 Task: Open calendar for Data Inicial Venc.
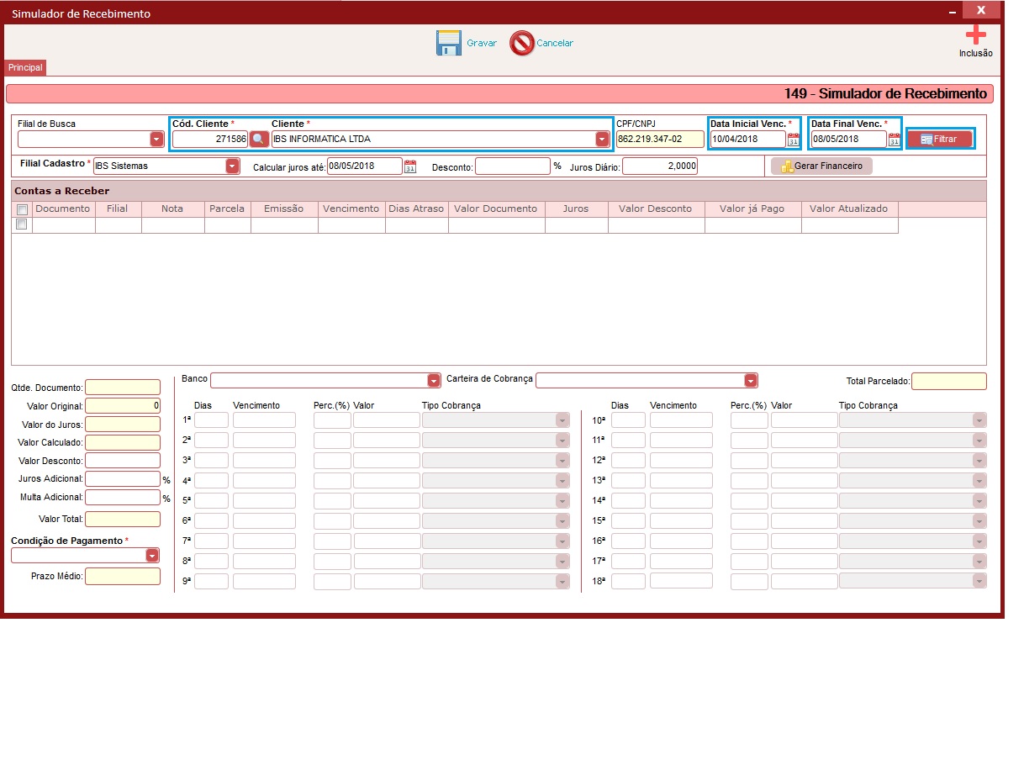click(x=793, y=140)
